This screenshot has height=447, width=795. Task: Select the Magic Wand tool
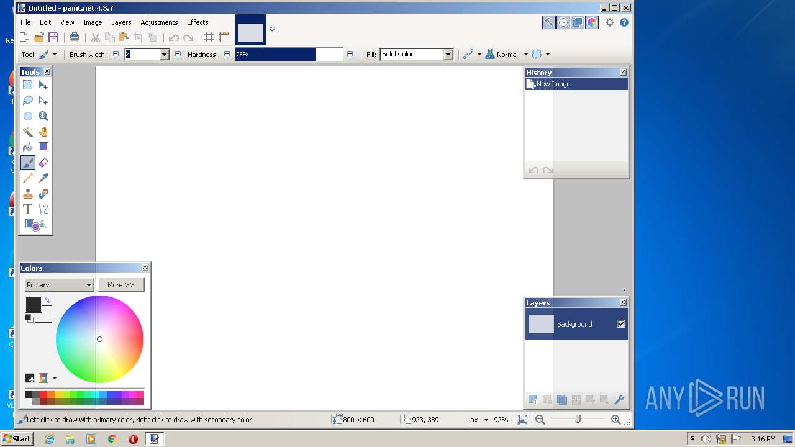click(x=28, y=132)
